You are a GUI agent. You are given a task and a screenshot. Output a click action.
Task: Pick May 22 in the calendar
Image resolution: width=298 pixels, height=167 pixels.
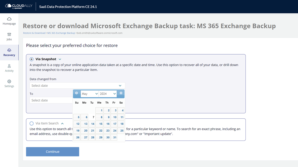click(99, 131)
